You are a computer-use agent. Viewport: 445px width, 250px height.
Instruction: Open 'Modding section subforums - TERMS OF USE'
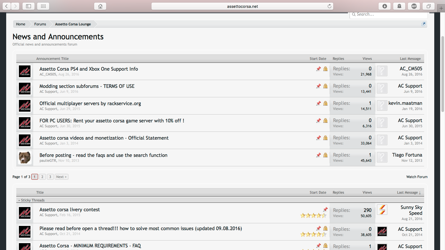tap(87, 86)
